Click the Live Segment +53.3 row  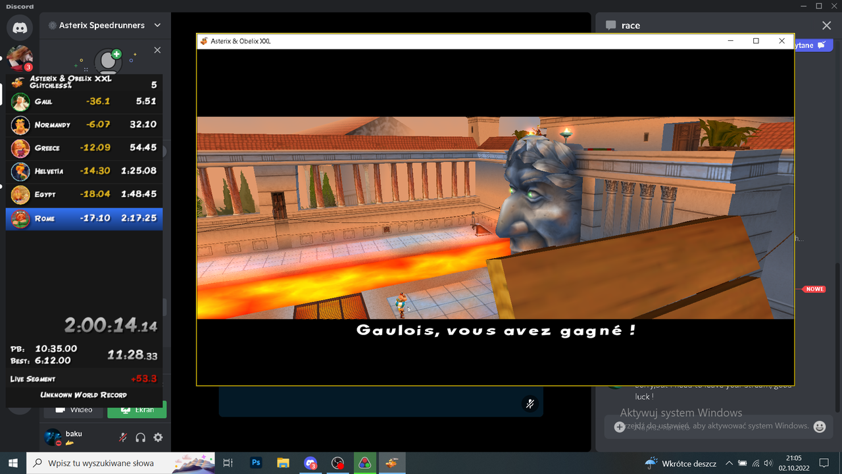[x=84, y=379]
